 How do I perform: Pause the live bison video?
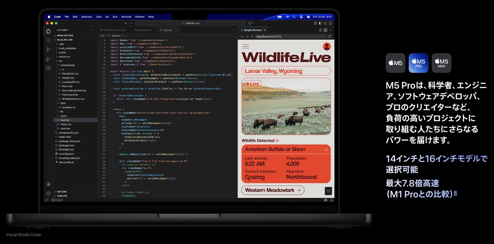(247, 130)
